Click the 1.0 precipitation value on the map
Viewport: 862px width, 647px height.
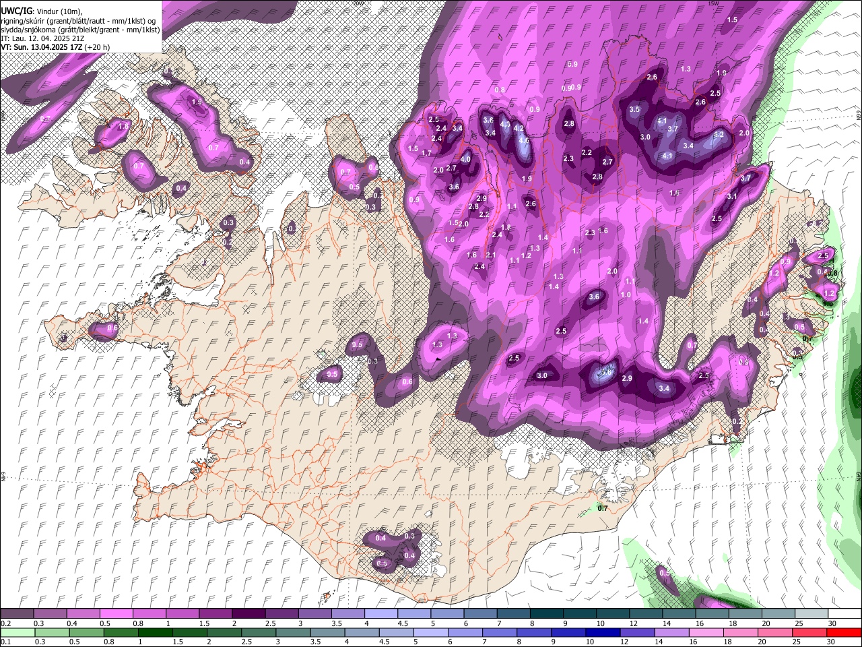point(626,295)
